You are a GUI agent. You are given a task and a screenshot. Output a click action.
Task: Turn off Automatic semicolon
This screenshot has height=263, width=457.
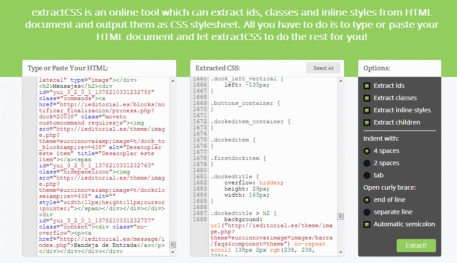[367, 224]
